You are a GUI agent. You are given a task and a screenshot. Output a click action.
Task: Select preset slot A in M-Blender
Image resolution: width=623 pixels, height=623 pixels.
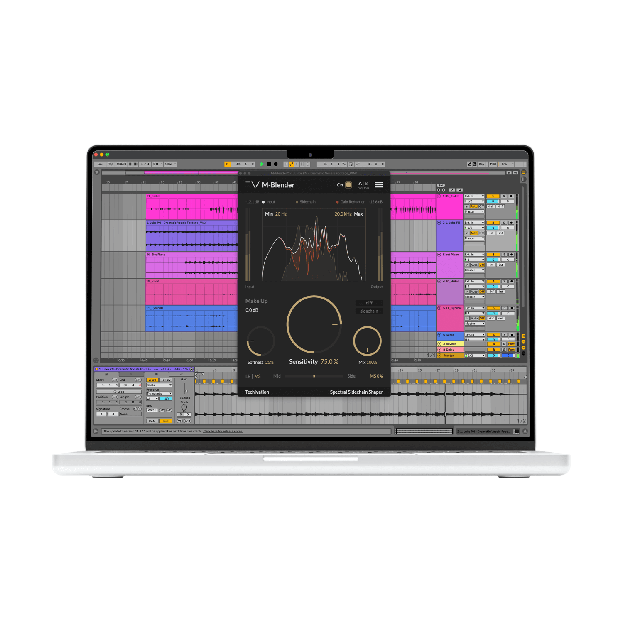(360, 183)
